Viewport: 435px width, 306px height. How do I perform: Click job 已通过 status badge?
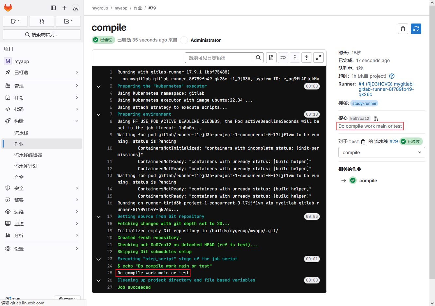103,40
